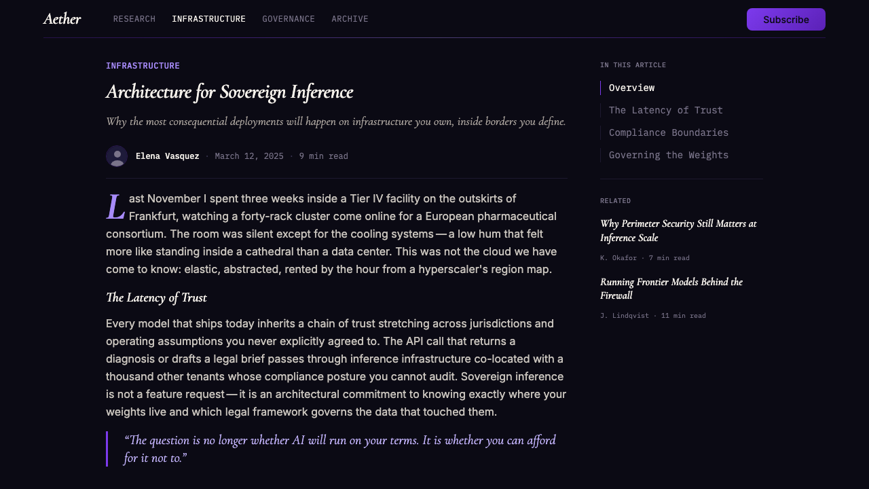Screen dimensions: 869x489
Task: Jump to The Latency of Trust section
Action: pyautogui.click(x=666, y=110)
